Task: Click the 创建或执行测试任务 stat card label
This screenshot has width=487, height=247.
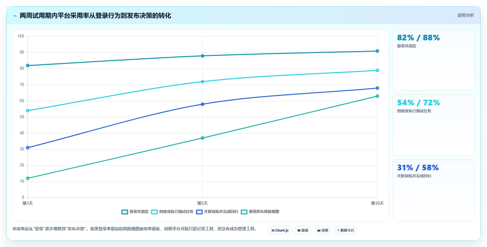Action: (414, 111)
